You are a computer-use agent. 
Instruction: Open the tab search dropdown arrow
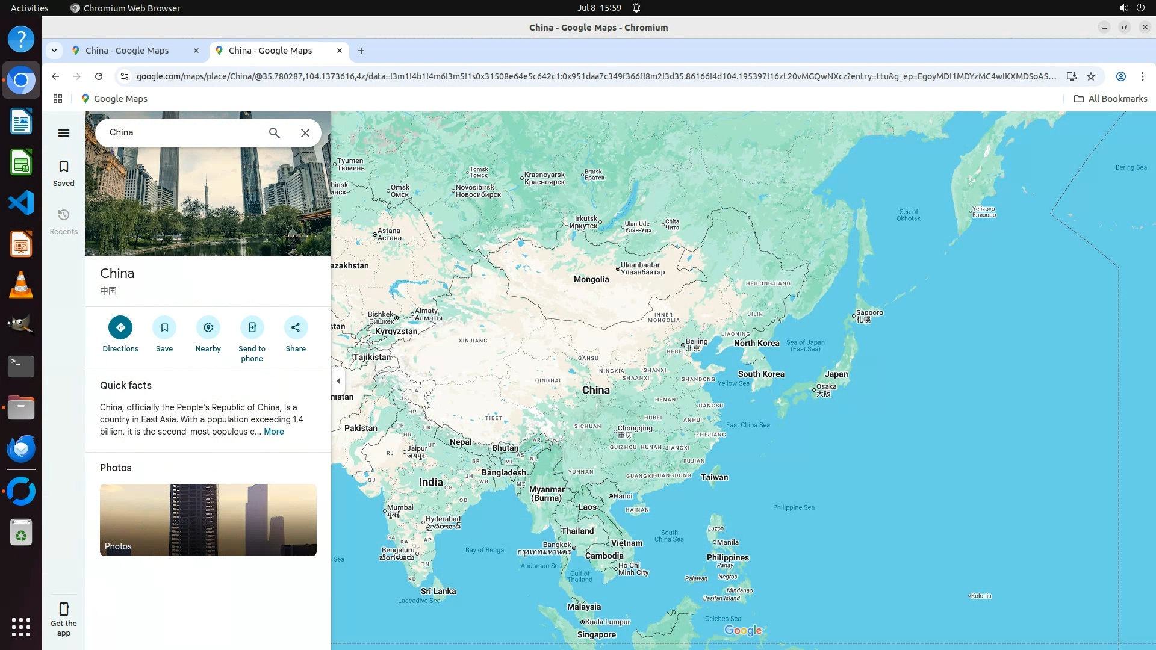pyautogui.click(x=54, y=51)
